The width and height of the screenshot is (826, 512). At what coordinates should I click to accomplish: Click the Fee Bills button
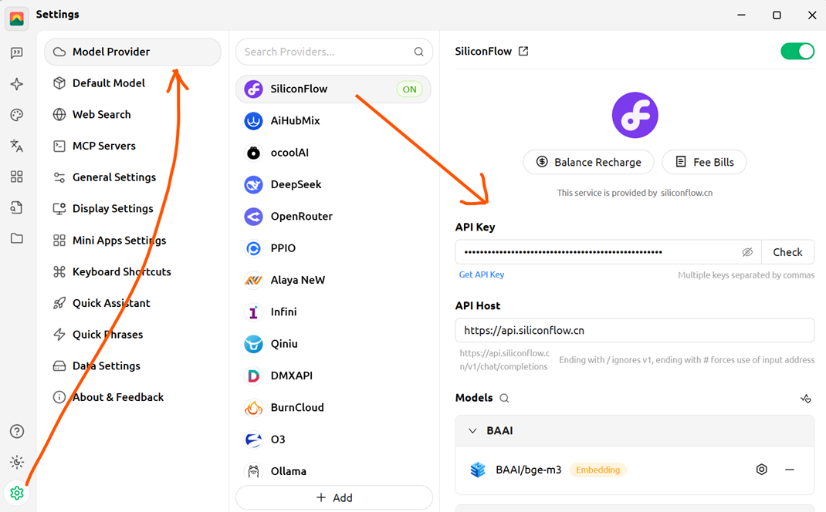point(704,162)
